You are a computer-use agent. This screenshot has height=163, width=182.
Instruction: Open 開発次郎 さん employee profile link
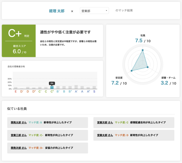(x=19, y=148)
